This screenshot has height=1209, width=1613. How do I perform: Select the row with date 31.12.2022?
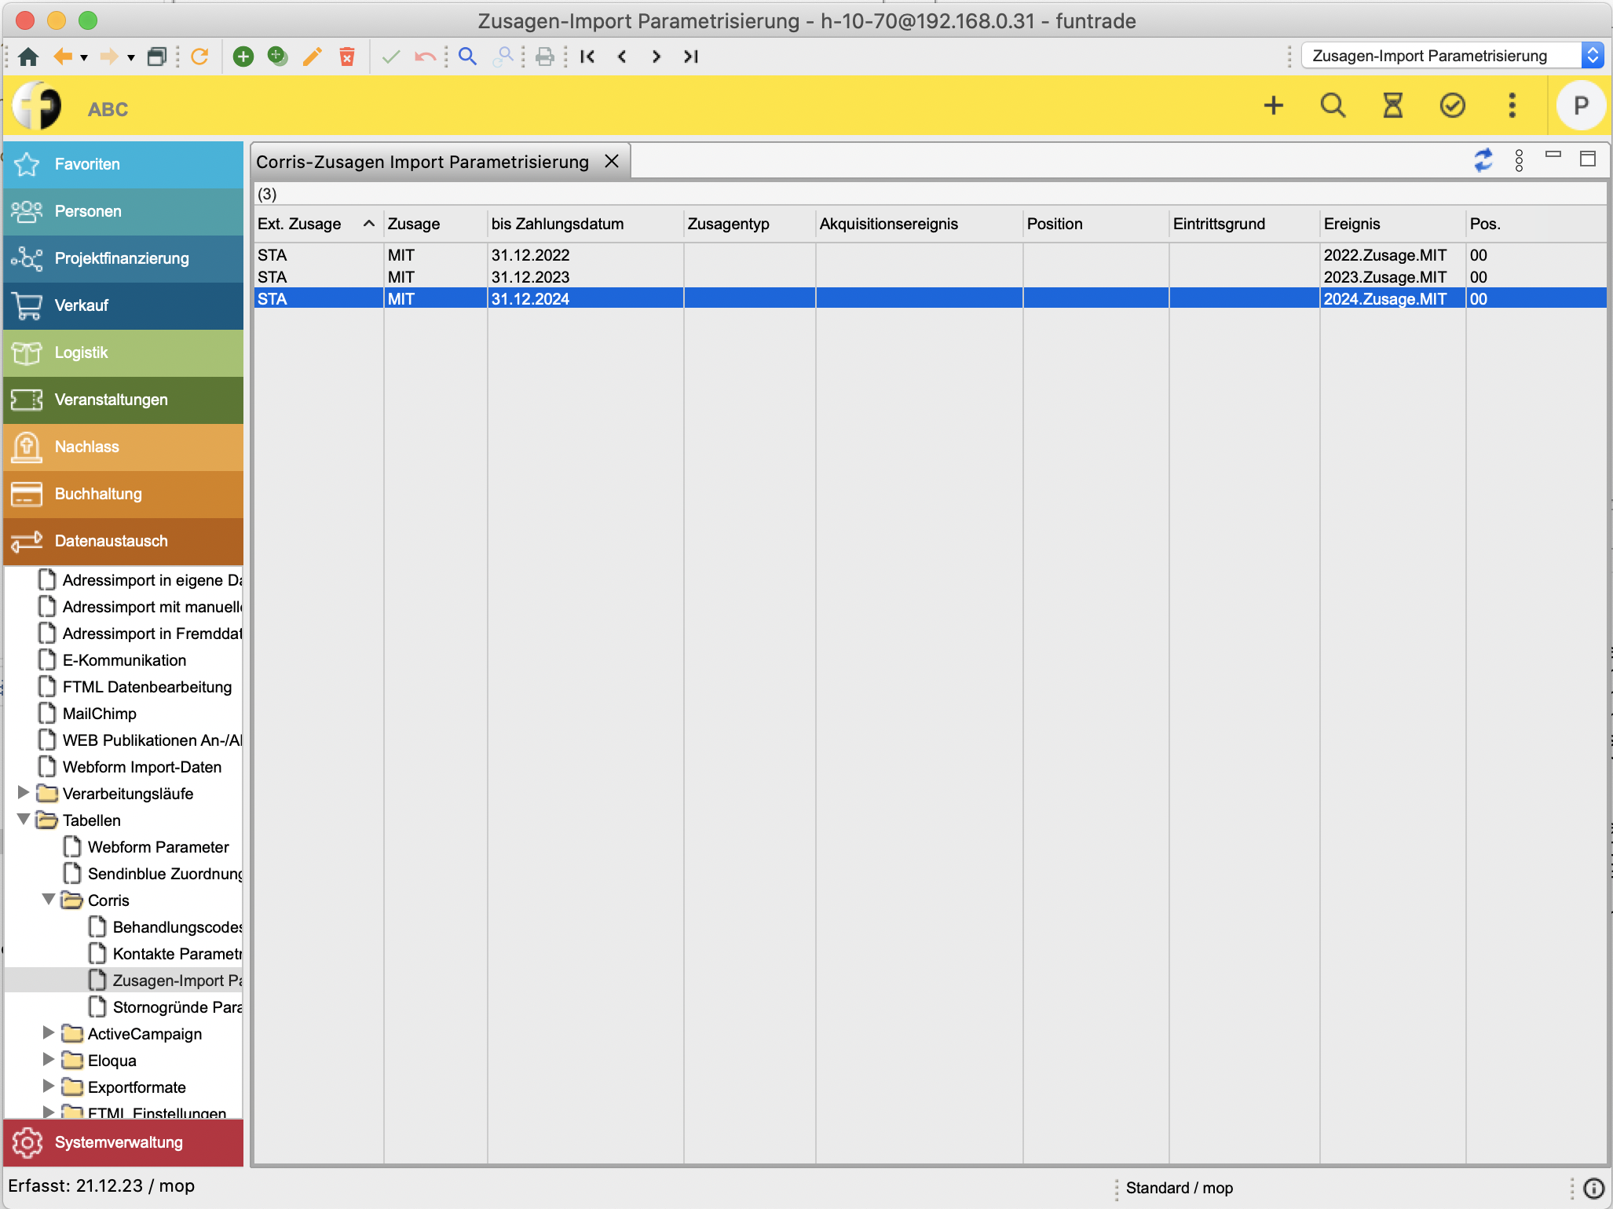[x=530, y=255]
